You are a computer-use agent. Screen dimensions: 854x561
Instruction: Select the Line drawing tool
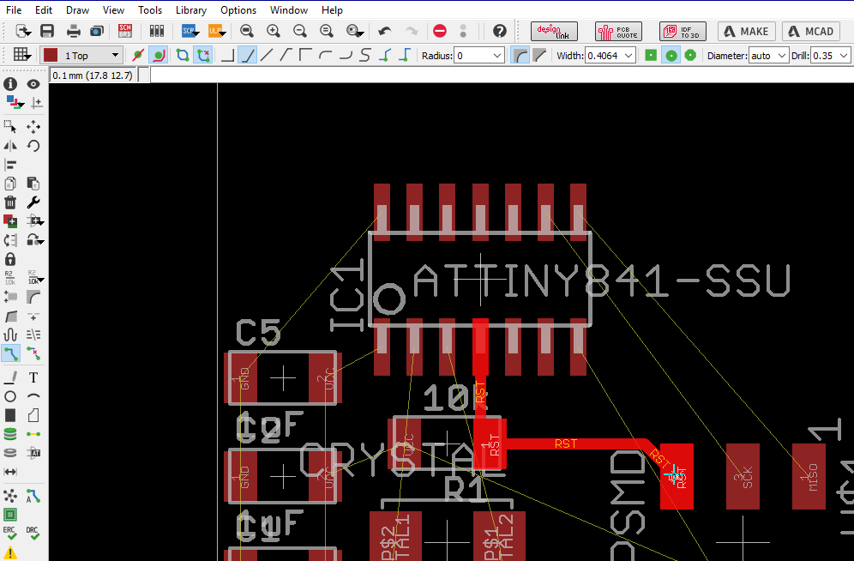click(10, 377)
